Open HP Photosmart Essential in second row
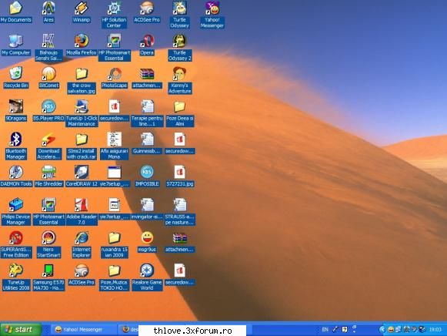Image resolution: width=447 pixels, height=336 pixels. pyautogui.click(x=114, y=47)
